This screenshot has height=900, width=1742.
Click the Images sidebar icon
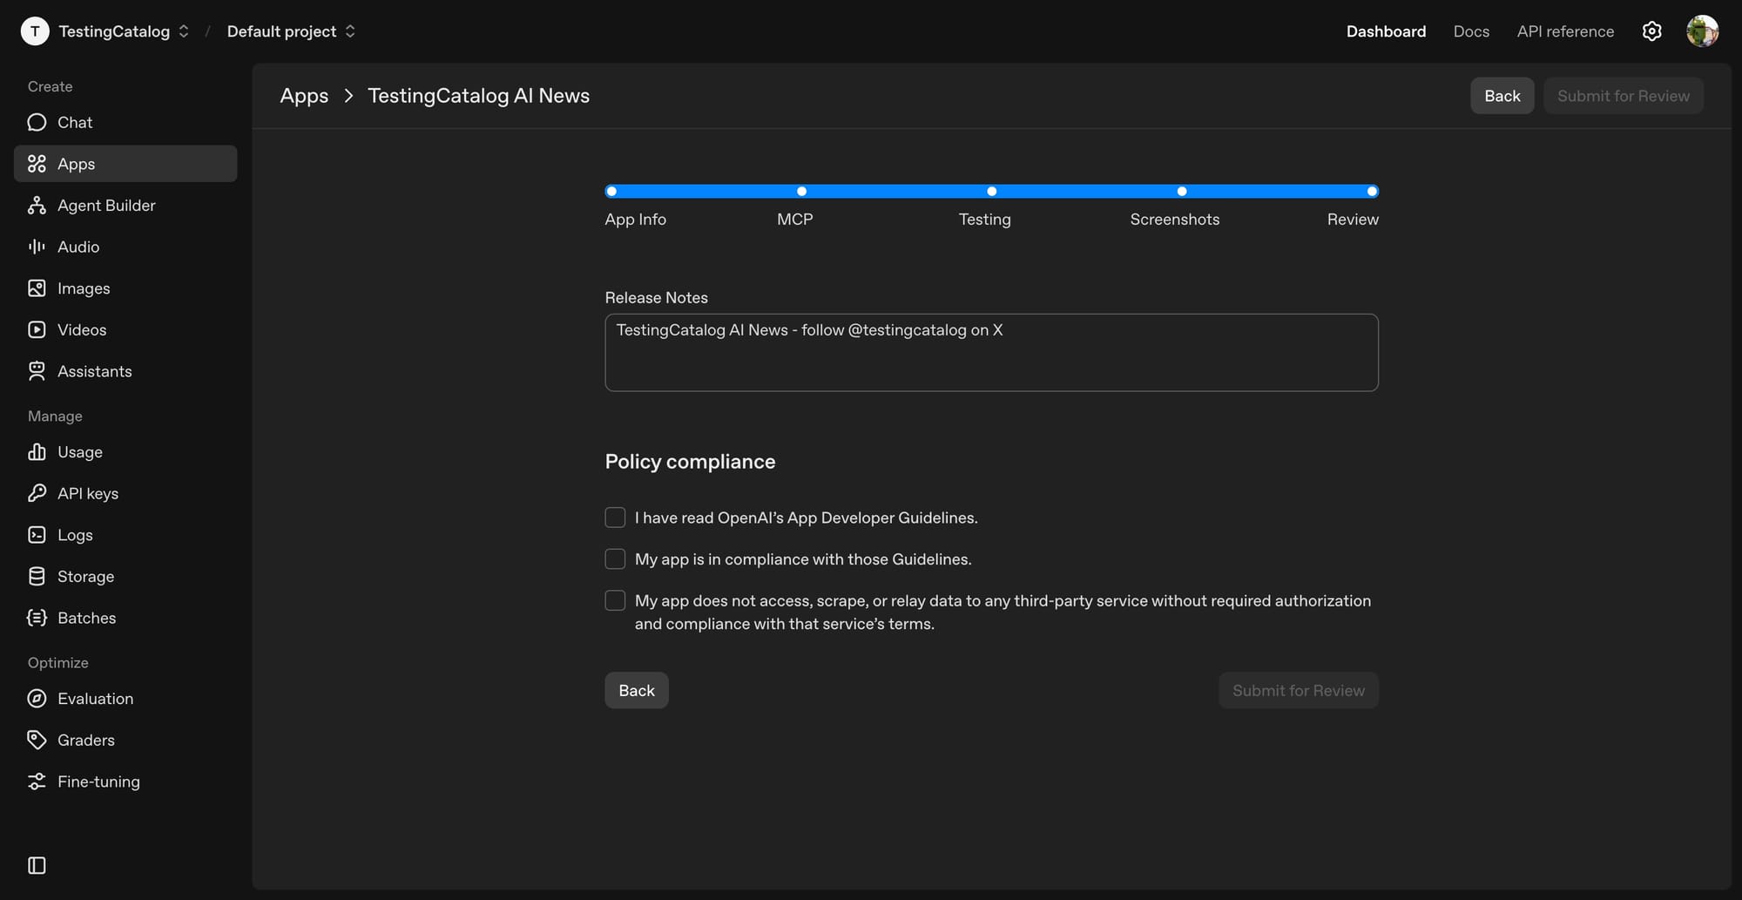36,288
